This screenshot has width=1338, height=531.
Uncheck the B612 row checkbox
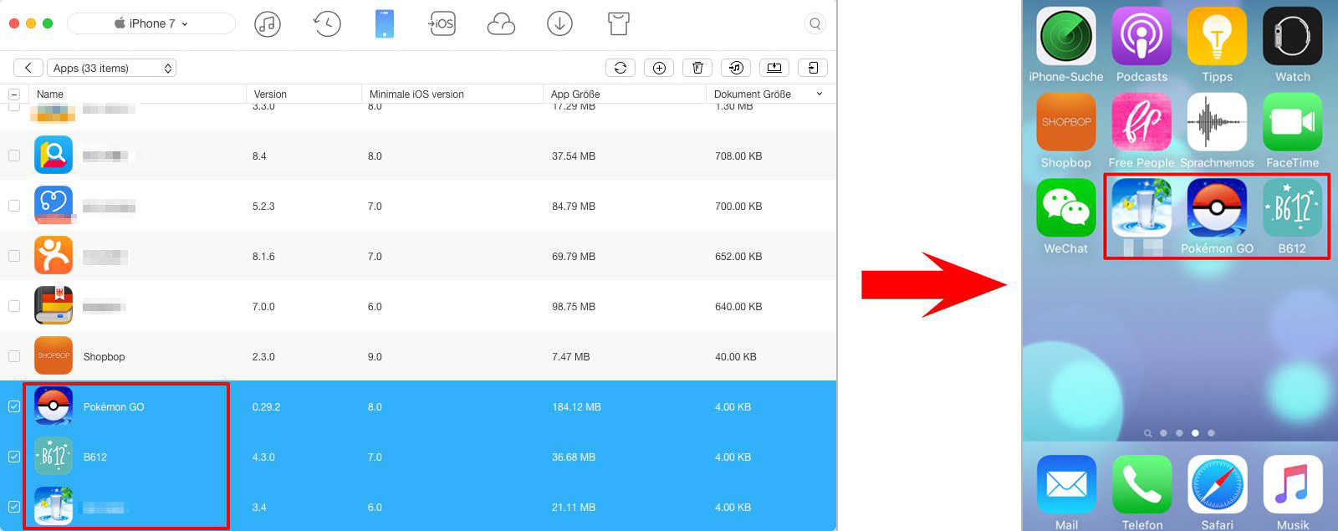[14, 457]
